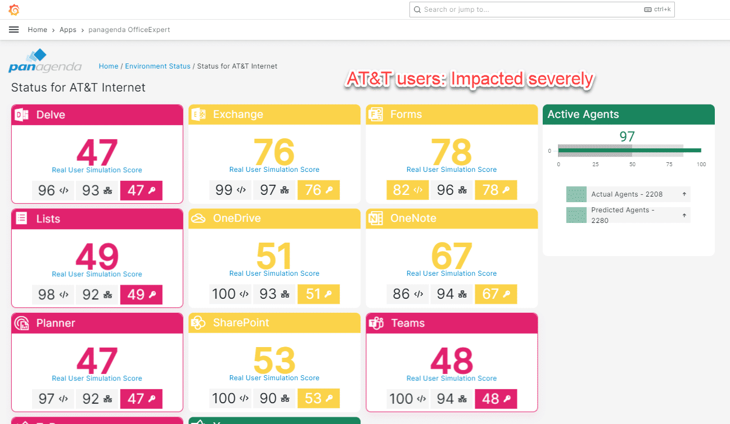Click the SharePoint app icon
Image resolution: width=730 pixels, height=424 pixels.
pyautogui.click(x=199, y=322)
